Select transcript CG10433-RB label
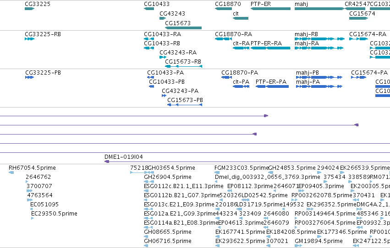The width and height of the screenshot is (390, 248). (x=162, y=43)
